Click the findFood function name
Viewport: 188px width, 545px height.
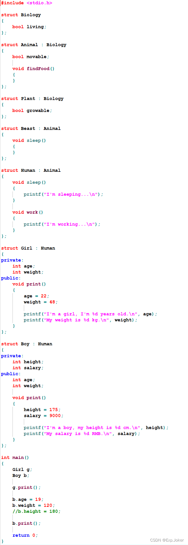pyautogui.click(x=38, y=69)
